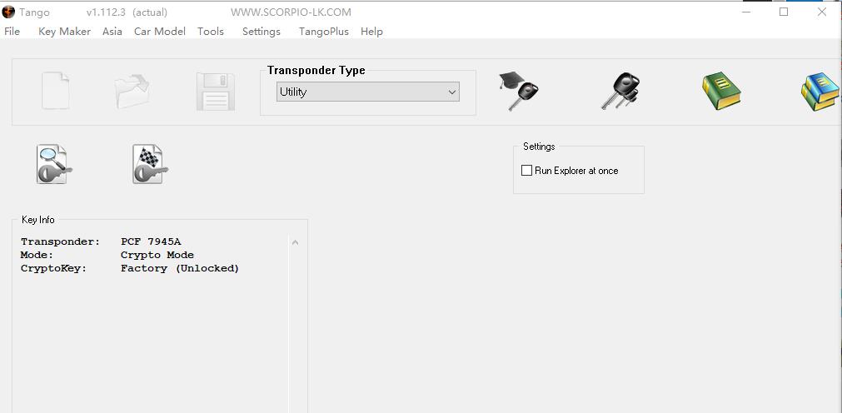
Task: Click the Tango app logo in title bar
Action: pos(8,12)
